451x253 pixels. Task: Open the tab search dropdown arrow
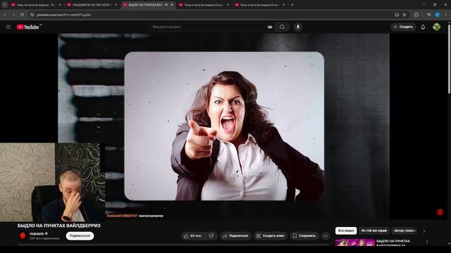pos(5,5)
